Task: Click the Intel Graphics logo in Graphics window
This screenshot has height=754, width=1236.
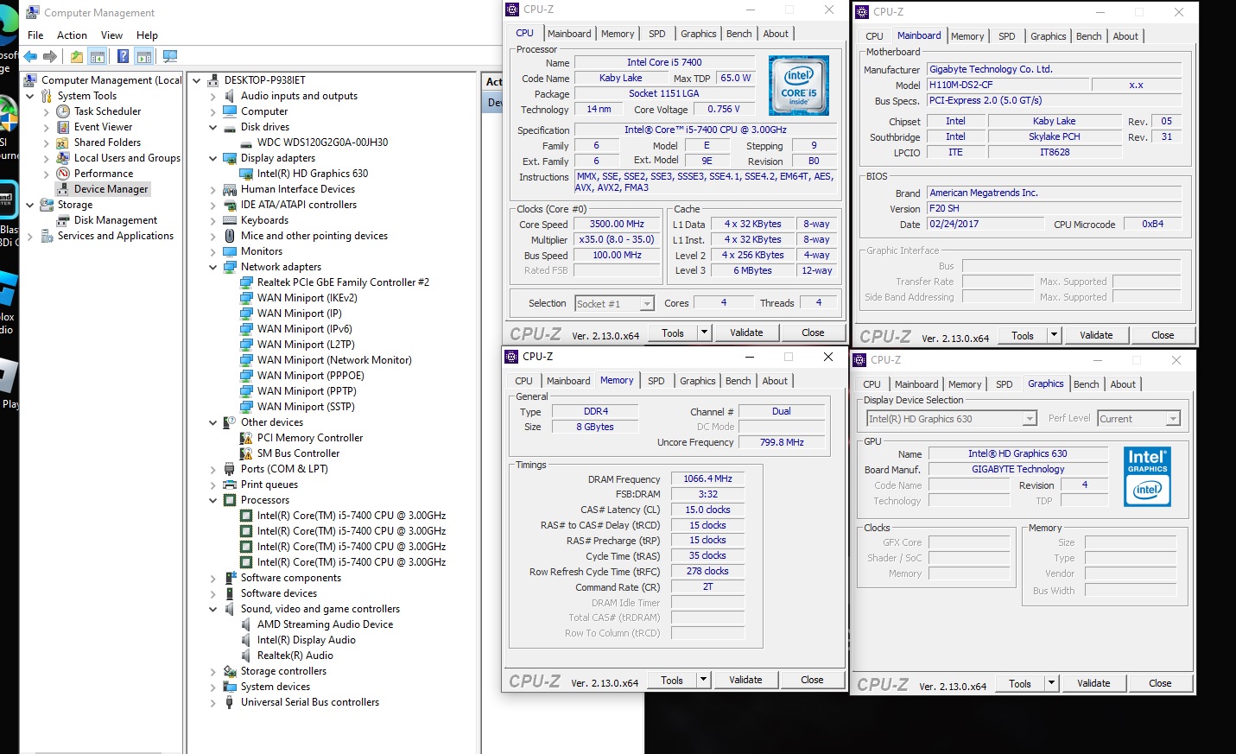Action: pyautogui.click(x=1148, y=476)
